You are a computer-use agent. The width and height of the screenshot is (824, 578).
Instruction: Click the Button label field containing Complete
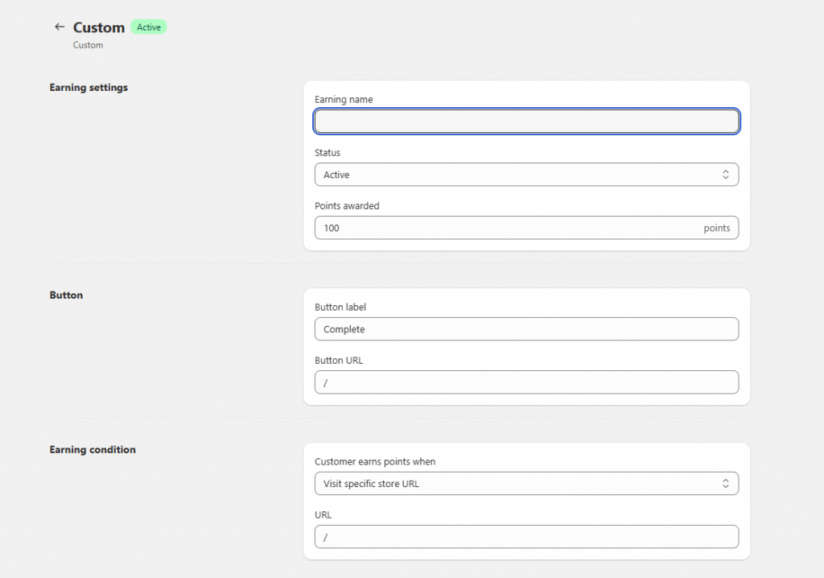(x=526, y=329)
